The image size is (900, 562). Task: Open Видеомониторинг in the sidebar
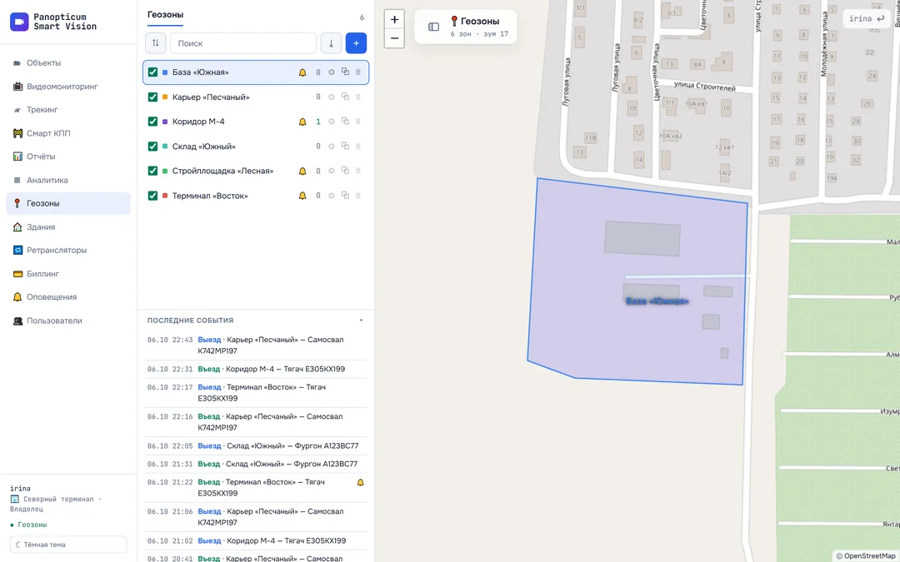(x=68, y=87)
